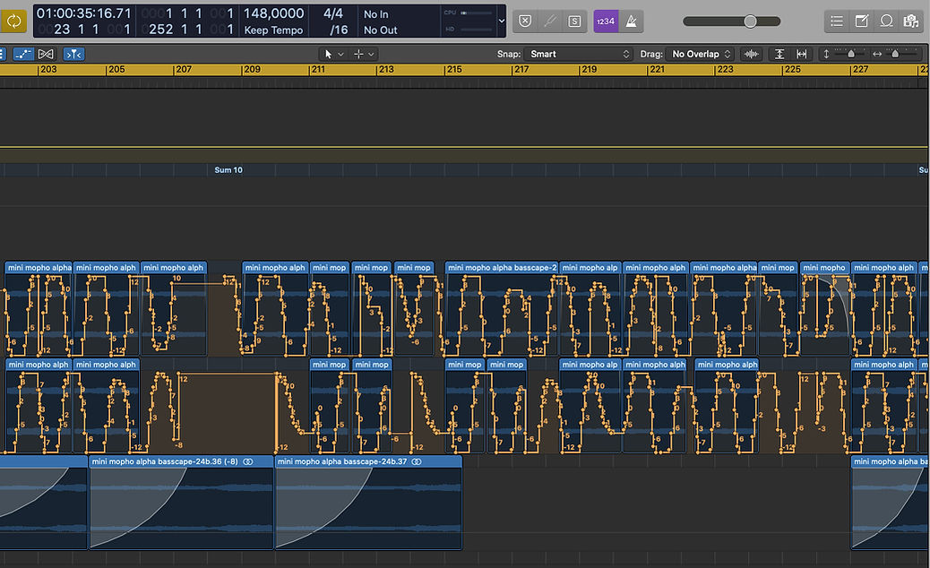Click the 01:00:35:16.71 timecode display
Image resolution: width=930 pixels, height=568 pixels.
(x=83, y=13)
